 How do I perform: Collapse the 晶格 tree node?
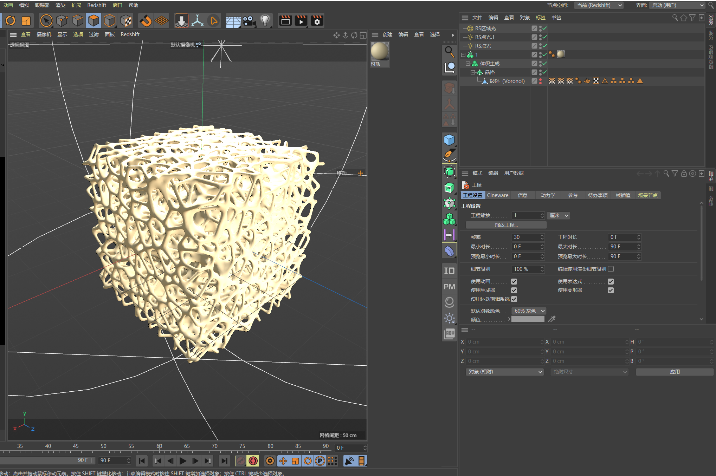pos(473,72)
